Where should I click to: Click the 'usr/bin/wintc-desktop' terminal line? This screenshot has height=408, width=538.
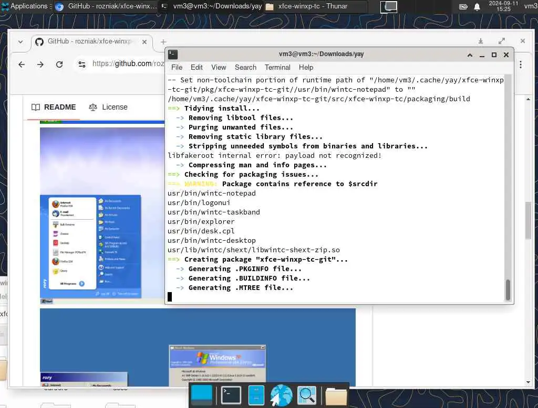tap(212, 241)
